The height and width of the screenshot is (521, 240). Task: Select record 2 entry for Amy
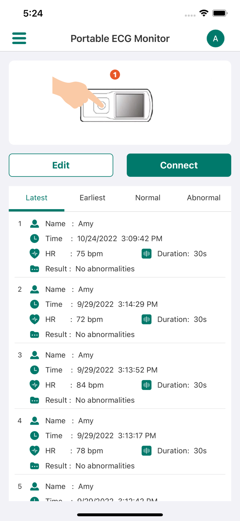120,312
